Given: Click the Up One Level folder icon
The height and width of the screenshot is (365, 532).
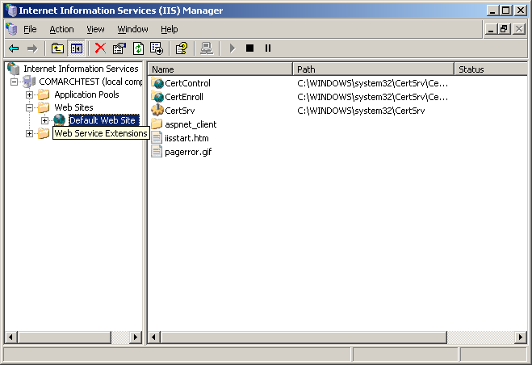Looking at the screenshot, I should pyautogui.click(x=57, y=48).
